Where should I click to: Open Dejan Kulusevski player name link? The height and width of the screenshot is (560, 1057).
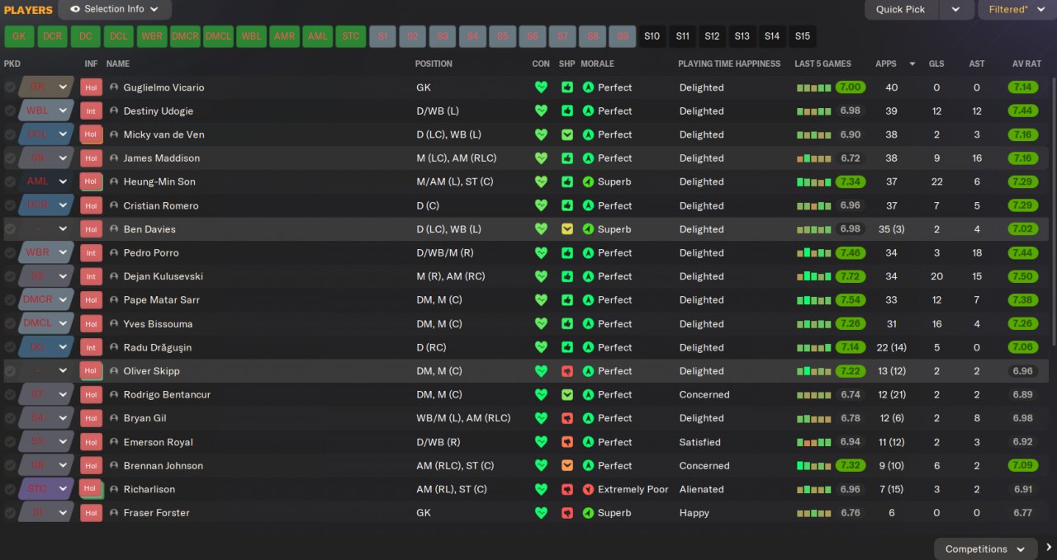click(163, 276)
